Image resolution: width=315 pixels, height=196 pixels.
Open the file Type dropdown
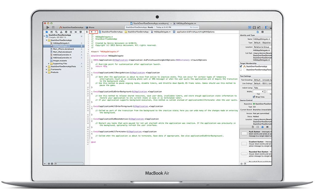click(x=262, y=43)
